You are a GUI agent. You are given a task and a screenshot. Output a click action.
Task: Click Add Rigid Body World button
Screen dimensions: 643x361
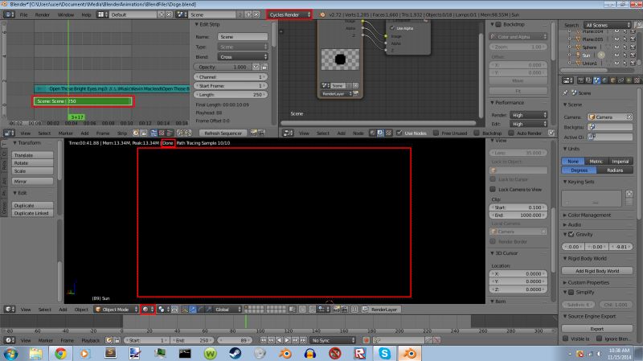pos(597,271)
